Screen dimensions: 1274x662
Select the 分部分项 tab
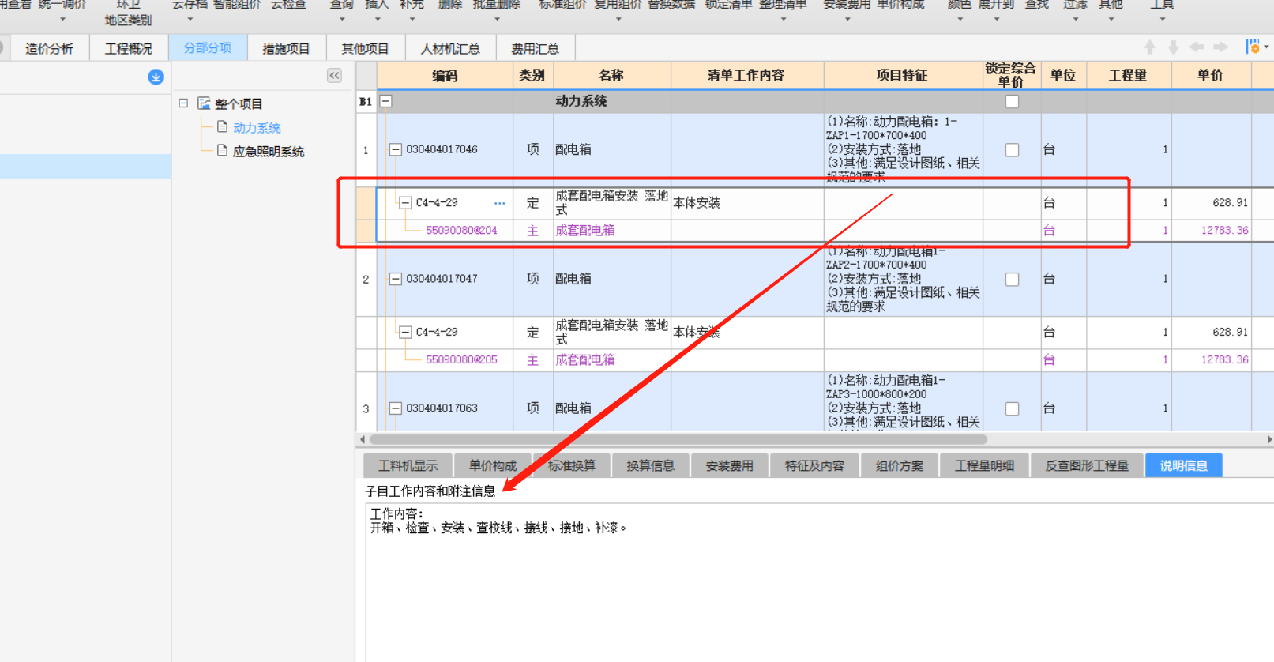[208, 47]
